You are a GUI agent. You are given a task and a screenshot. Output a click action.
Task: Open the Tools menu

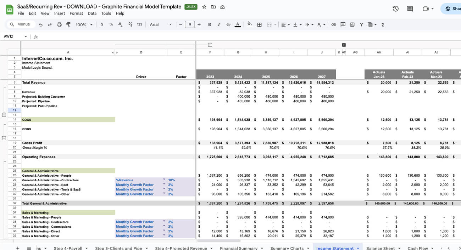(x=106, y=13)
